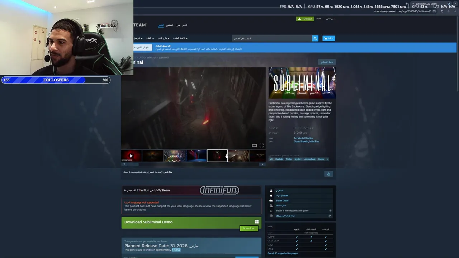The image size is (459, 258).
Task: Click the Single-player feature icon
Action: [271, 191]
